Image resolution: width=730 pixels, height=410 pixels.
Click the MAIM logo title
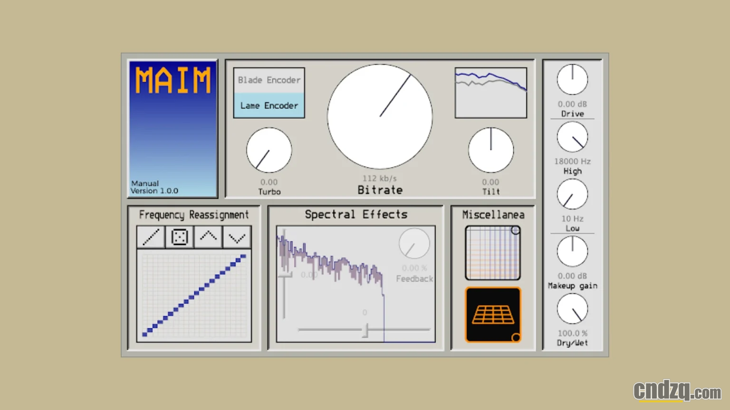pos(173,80)
